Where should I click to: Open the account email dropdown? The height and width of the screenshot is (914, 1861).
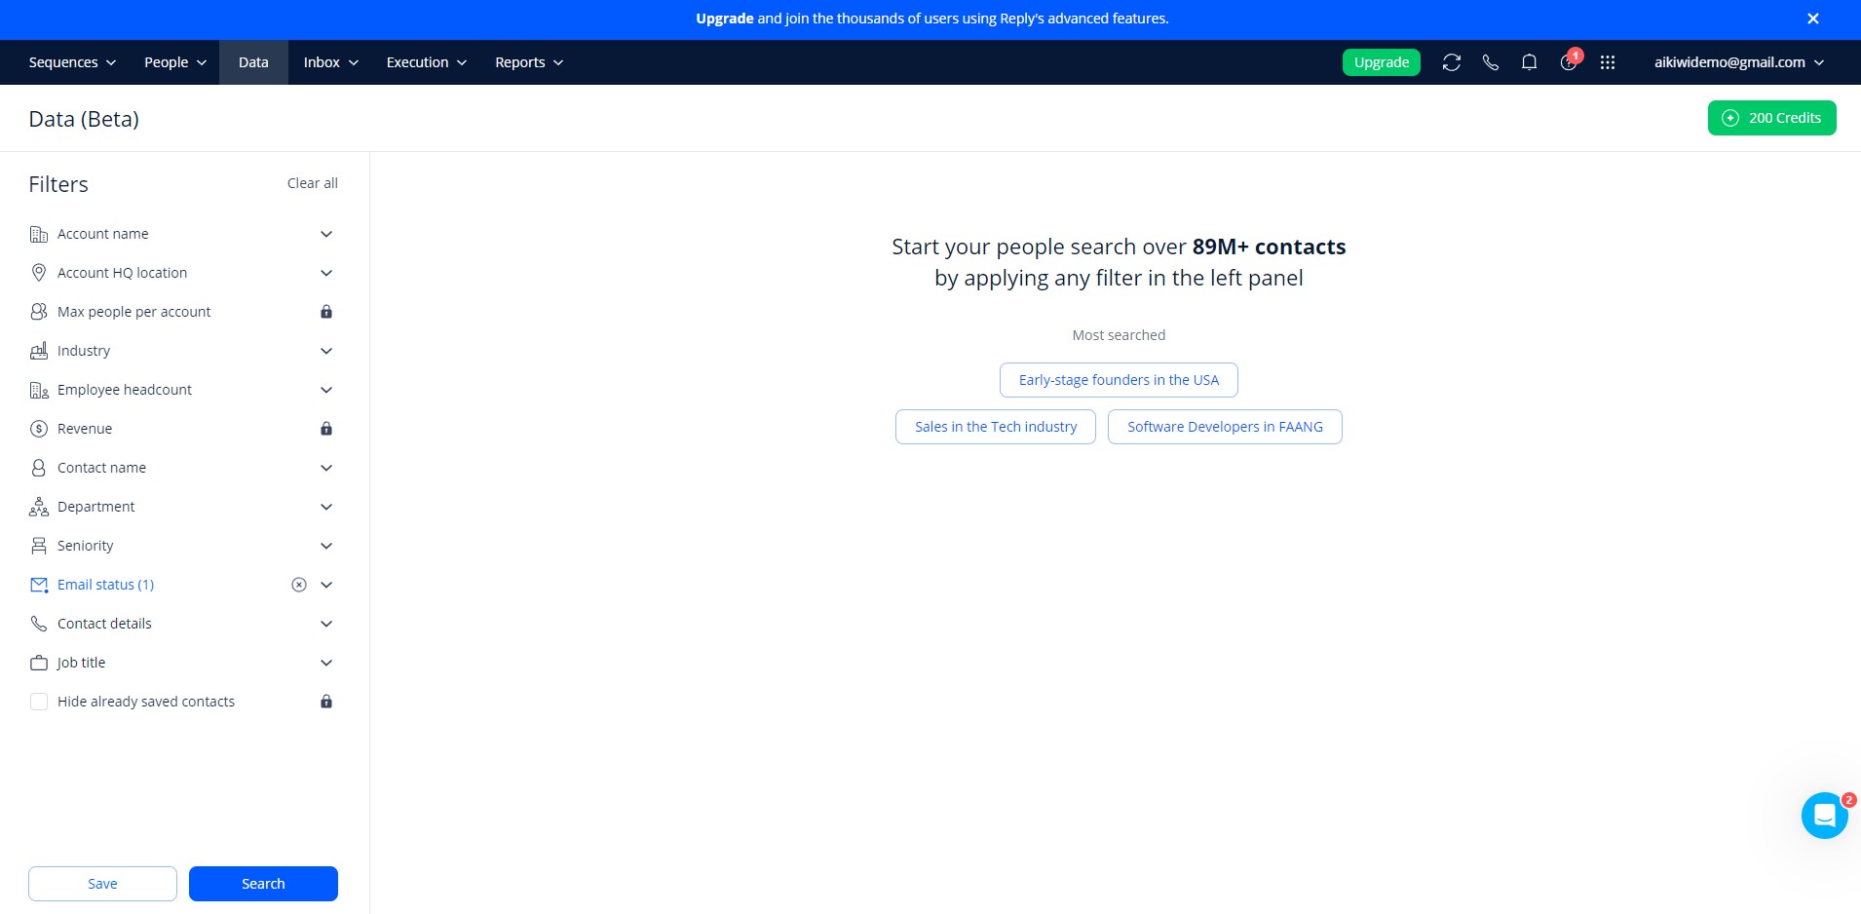[1738, 62]
